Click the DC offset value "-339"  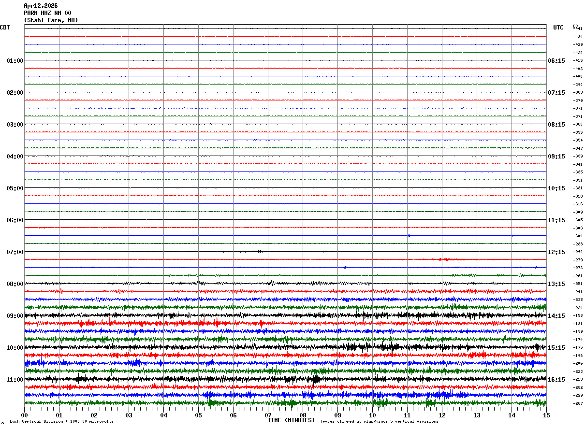[578, 157]
